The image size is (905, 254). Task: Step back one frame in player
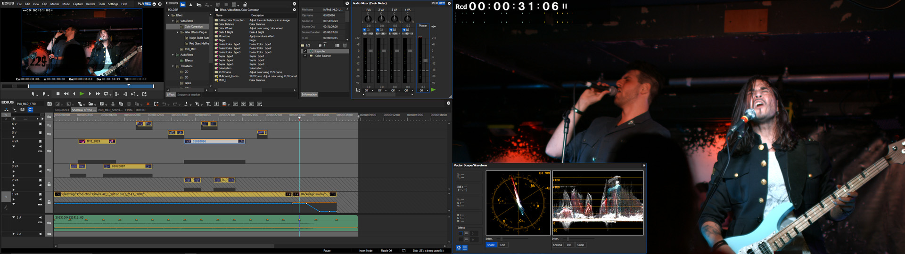[x=74, y=94]
